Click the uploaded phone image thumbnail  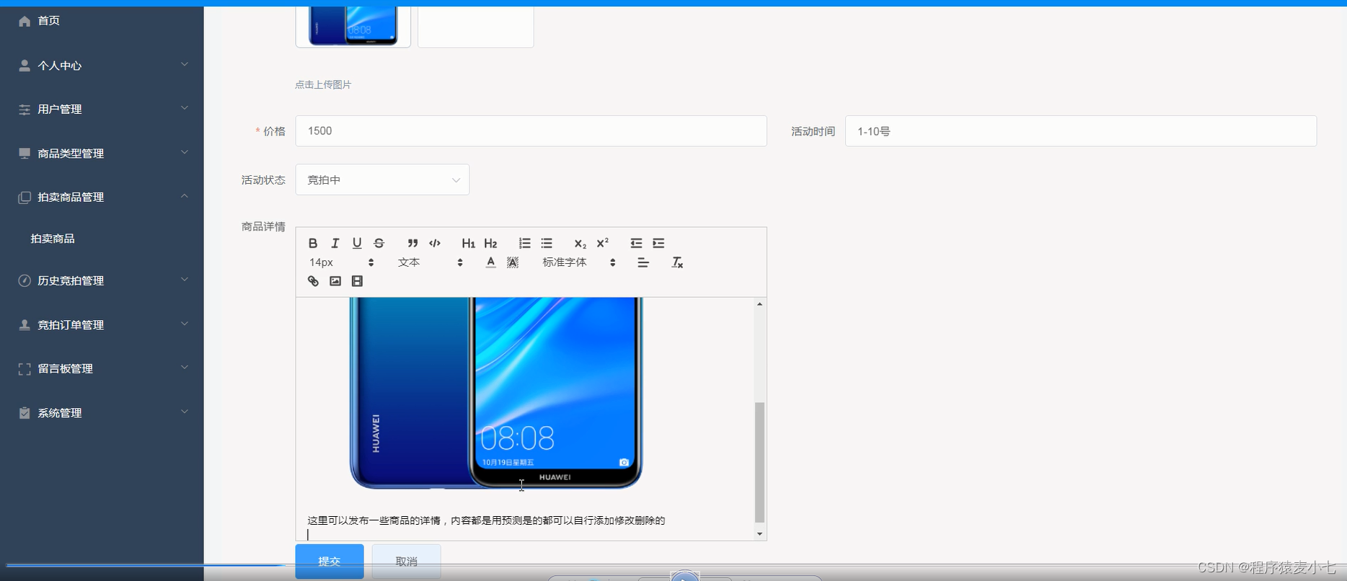[353, 26]
